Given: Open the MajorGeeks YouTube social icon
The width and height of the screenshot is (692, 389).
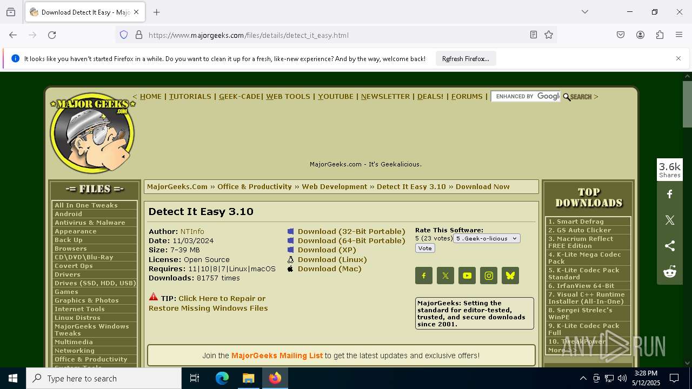Looking at the screenshot, I should pyautogui.click(x=467, y=276).
